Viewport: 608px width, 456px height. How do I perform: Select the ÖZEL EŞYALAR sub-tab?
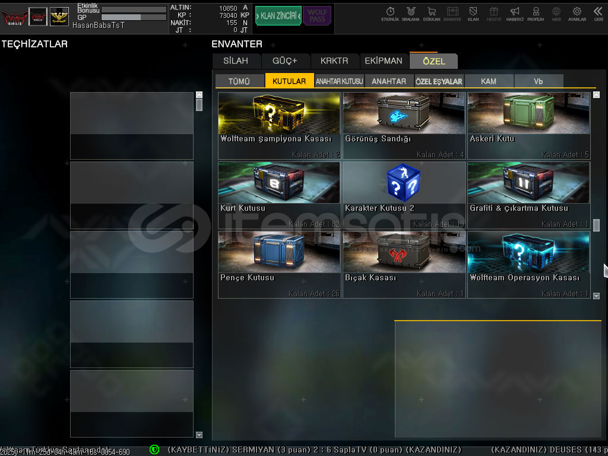(x=439, y=81)
